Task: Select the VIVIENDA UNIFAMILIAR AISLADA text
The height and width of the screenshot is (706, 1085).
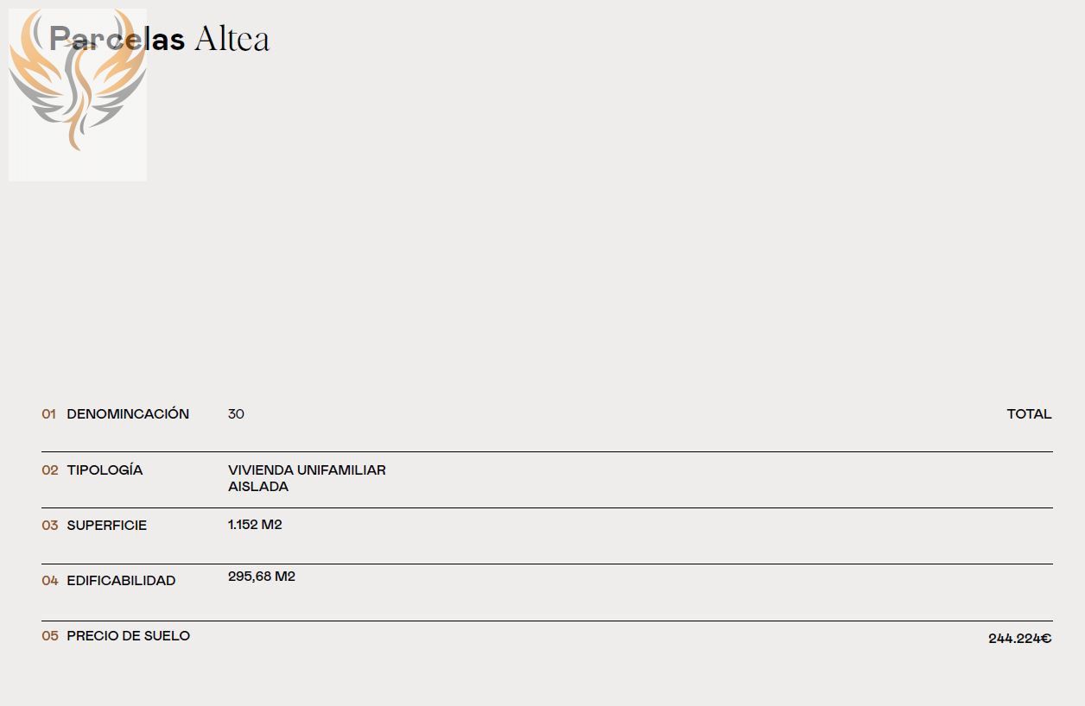Action: [307, 478]
